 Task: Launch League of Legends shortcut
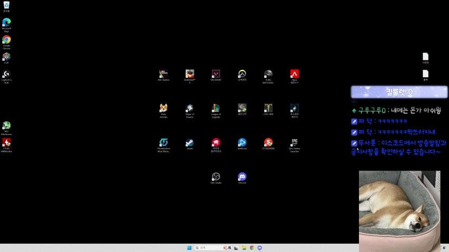click(216, 108)
